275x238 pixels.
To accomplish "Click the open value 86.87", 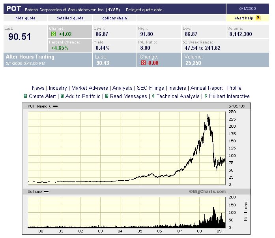I will (x=102, y=34).
